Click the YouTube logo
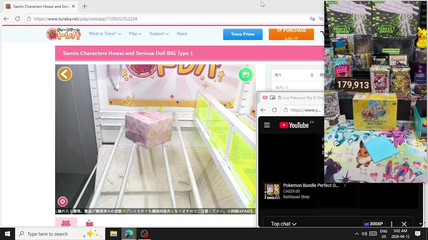 tap(294, 125)
